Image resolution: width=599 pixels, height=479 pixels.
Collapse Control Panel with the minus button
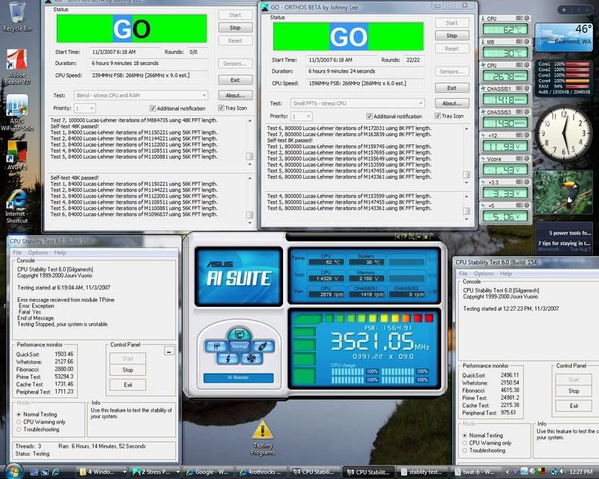[169, 351]
